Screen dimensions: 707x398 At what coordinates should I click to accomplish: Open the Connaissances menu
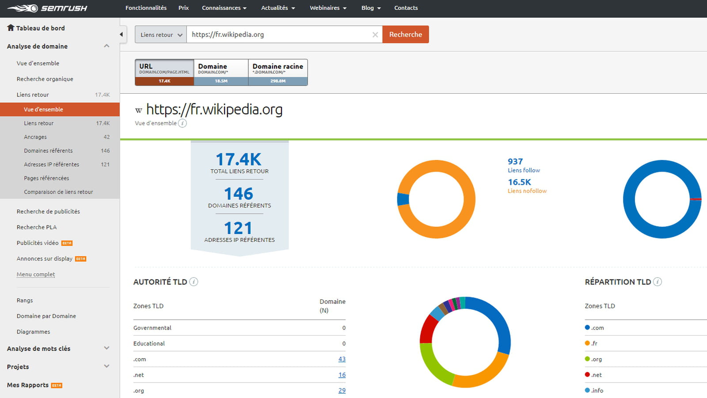click(x=224, y=8)
